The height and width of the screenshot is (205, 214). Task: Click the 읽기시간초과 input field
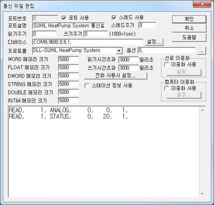129,59
